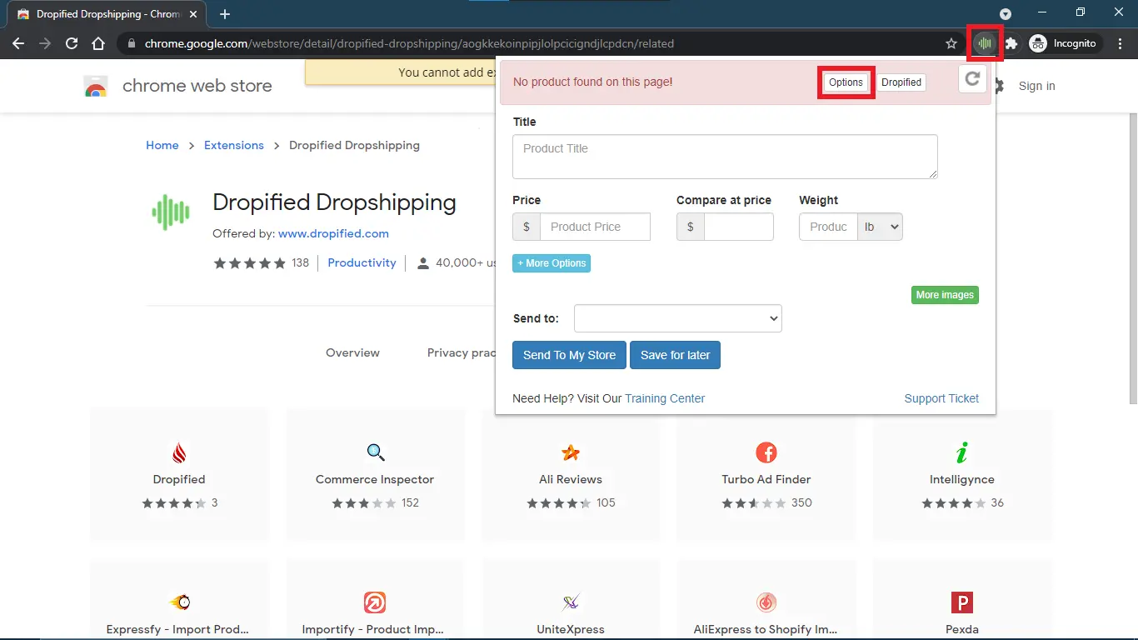Open the Chrome Extensions puzzle icon
Image resolution: width=1138 pixels, height=640 pixels.
pos(1011,43)
